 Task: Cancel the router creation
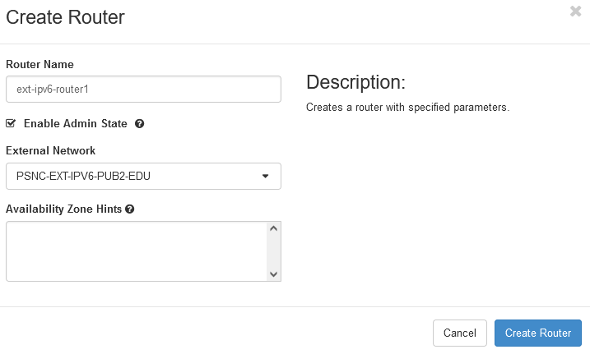pyautogui.click(x=460, y=333)
